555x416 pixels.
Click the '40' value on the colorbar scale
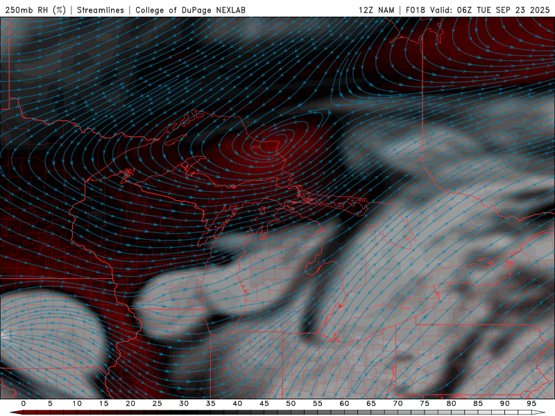tap(237, 404)
